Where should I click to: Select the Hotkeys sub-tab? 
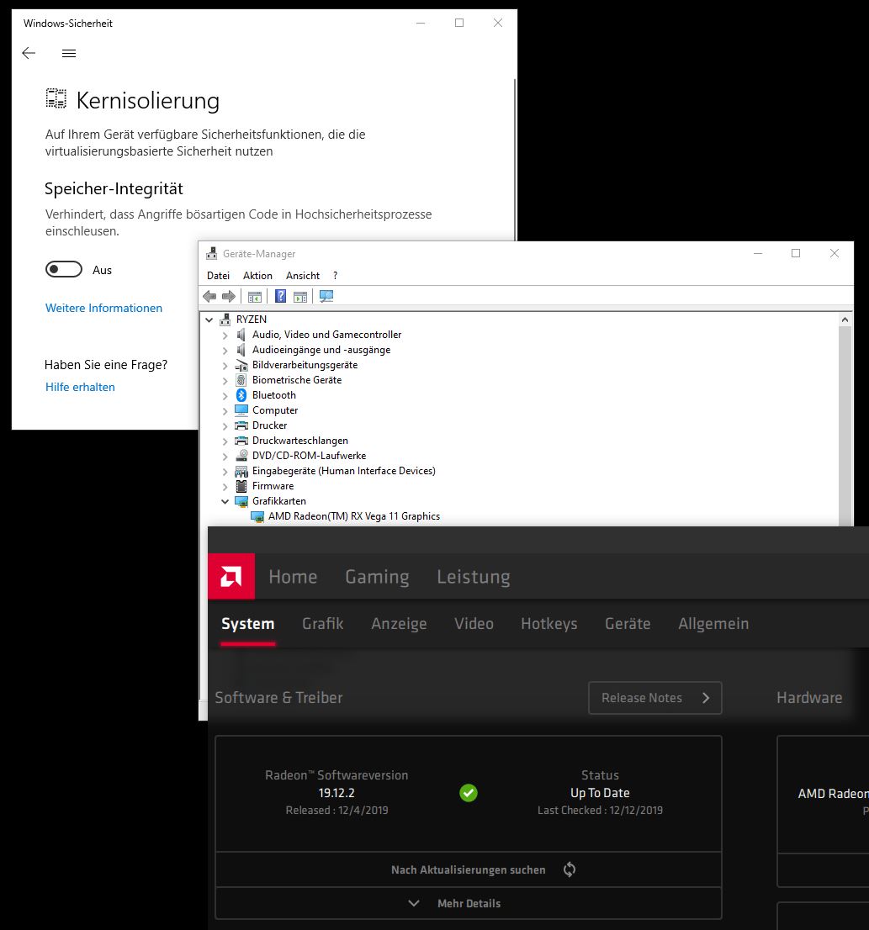pos(549,623)
